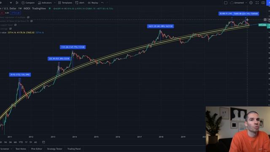
Task: Click the BTCUSD green price axis label
Action: pyautogui.click(x=262, y=25)
